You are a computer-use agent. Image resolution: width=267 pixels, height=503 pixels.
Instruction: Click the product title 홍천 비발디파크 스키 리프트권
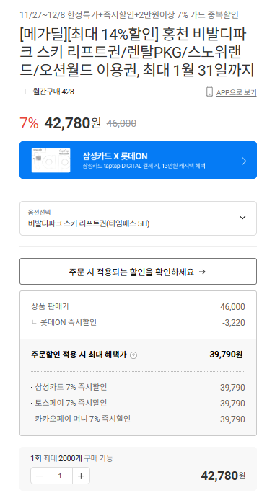(x=133, y=53)
